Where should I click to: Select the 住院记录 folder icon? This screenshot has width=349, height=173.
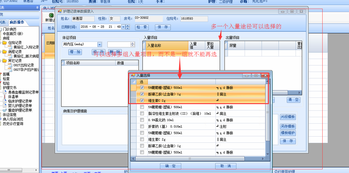(x=5, y=43)
